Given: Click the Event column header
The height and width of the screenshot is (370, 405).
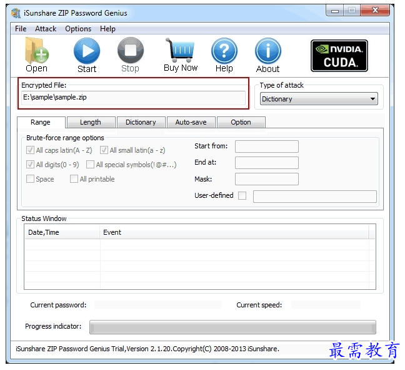Looking at the screenshot, I should click(x=234, y=232).
